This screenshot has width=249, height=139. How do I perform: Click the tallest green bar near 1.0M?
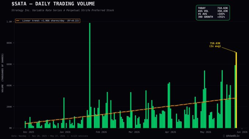(90, 76)
